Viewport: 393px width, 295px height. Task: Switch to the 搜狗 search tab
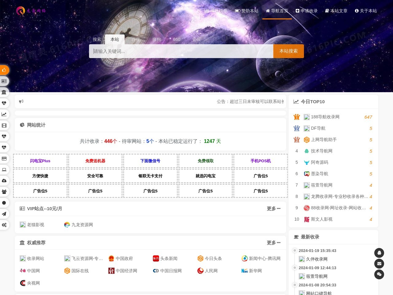pyautogui.click(x=157, y=39)
